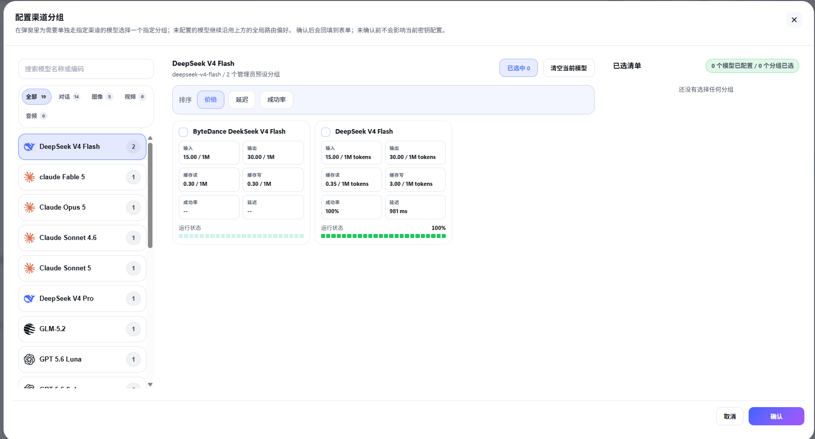
Task: Click the ByteDance card 延迟 cell
Action: pyautogui.click(x=274, y=207)
